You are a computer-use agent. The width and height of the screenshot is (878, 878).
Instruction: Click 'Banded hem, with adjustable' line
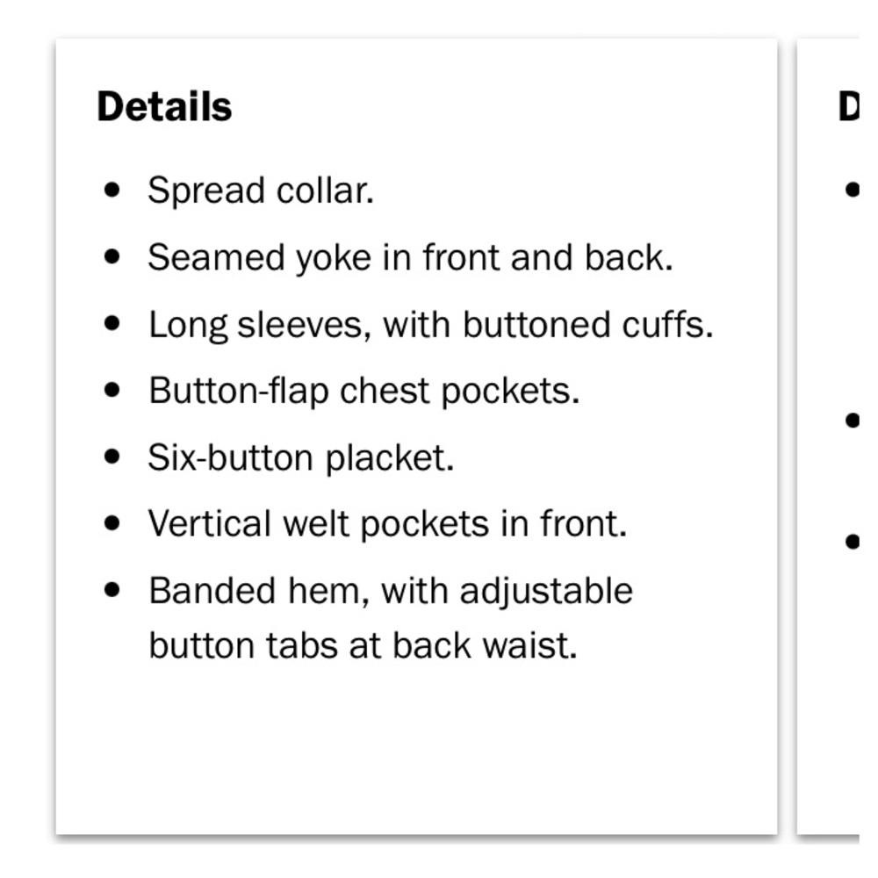[391, 591]
